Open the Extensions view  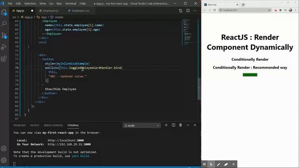point(4,58)
